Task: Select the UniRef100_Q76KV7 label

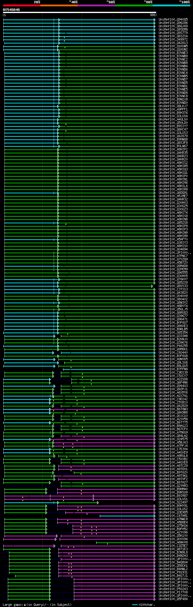Action: 173,279
